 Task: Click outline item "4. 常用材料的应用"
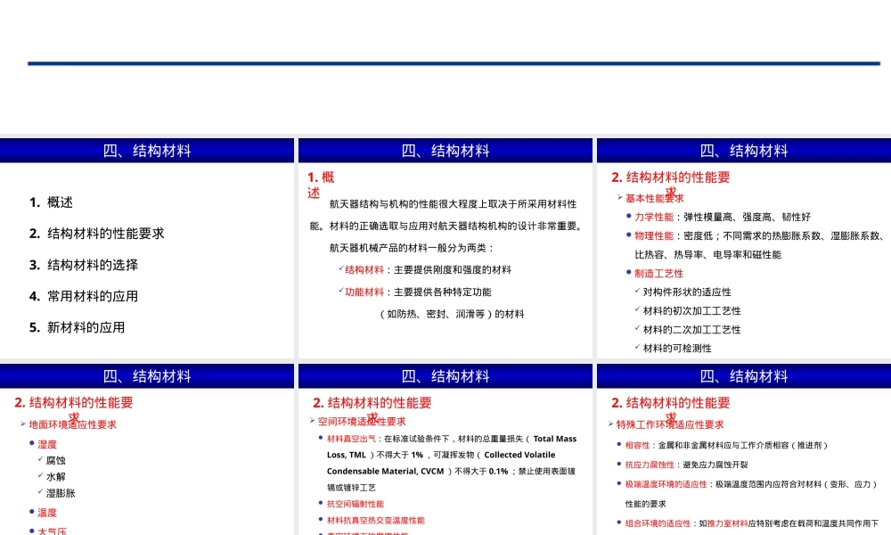pos(84,296)
